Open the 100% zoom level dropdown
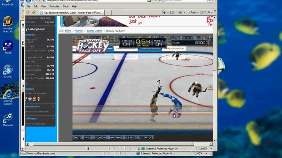The height and width of the screenshot is (158, 282). tap(211, 148)
